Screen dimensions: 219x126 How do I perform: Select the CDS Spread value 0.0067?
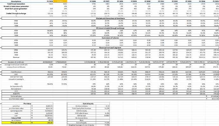click(107, 116)
